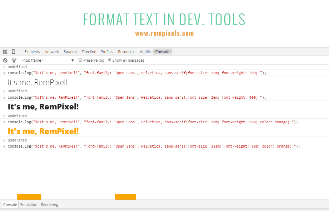Activate the Device Mode toggle icon
The width and height of the screenshot is (329, 211).
(13, 52)
